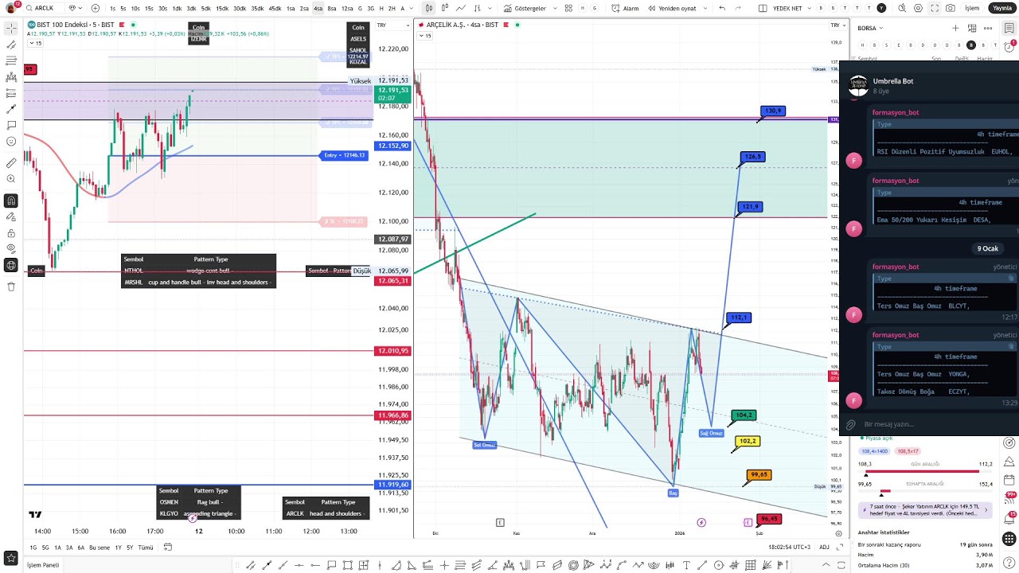
Task: Click the Yayınla publish button
Action: 1001,8
